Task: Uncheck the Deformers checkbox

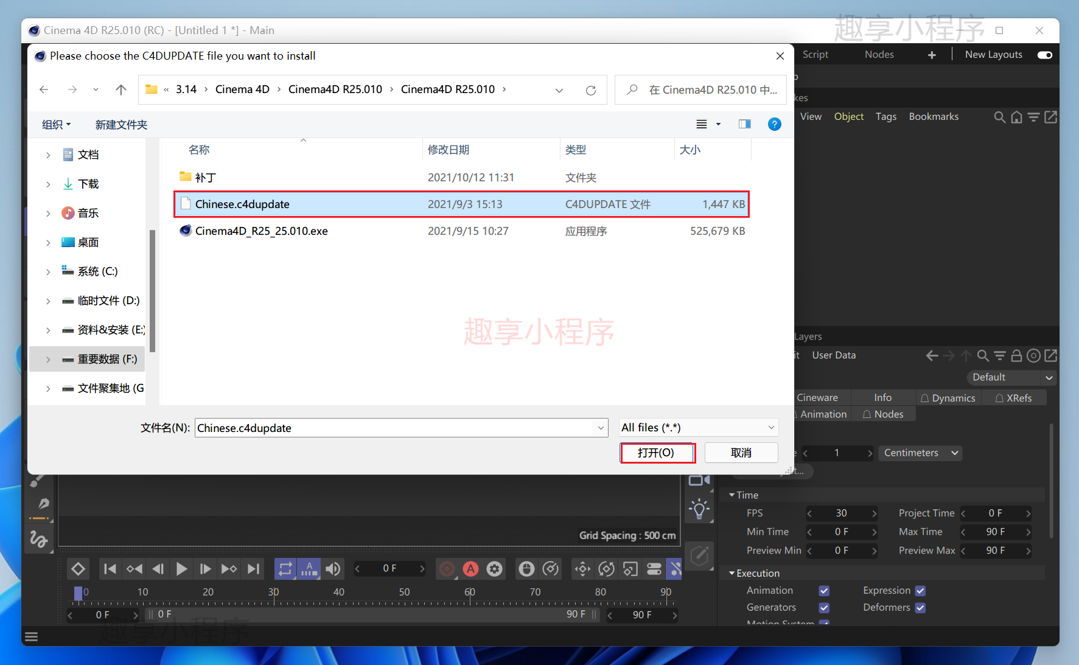Action: 920,608
